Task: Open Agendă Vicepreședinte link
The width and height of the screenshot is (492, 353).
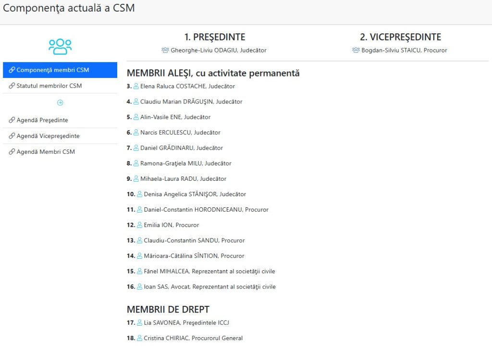Action: coord(60,136)
